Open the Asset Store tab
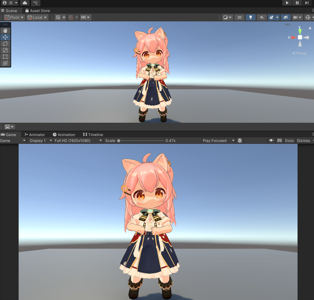 click(x=38, y=11)
